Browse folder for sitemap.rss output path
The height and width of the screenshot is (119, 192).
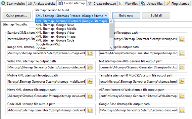point(182,39)
